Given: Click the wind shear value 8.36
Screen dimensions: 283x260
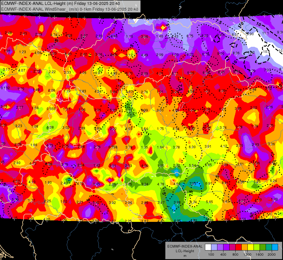Looking at the screenshot, I should click(x=236, y=53).
